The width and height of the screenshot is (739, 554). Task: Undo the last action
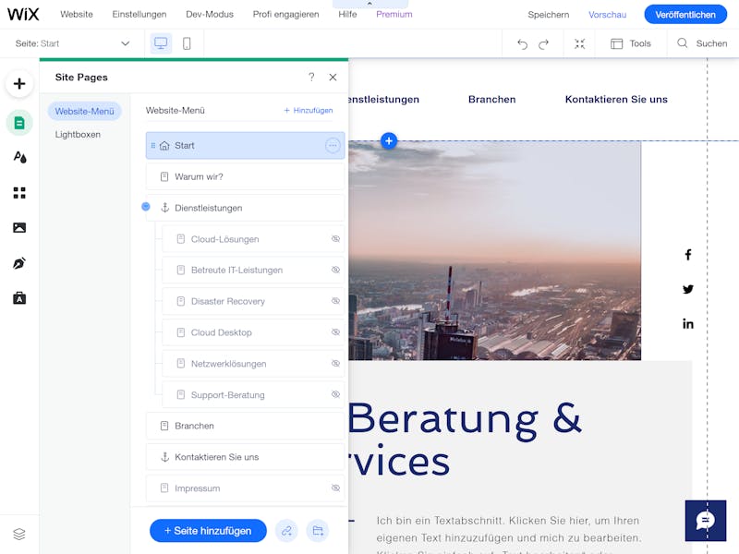[x=522, y=43]
